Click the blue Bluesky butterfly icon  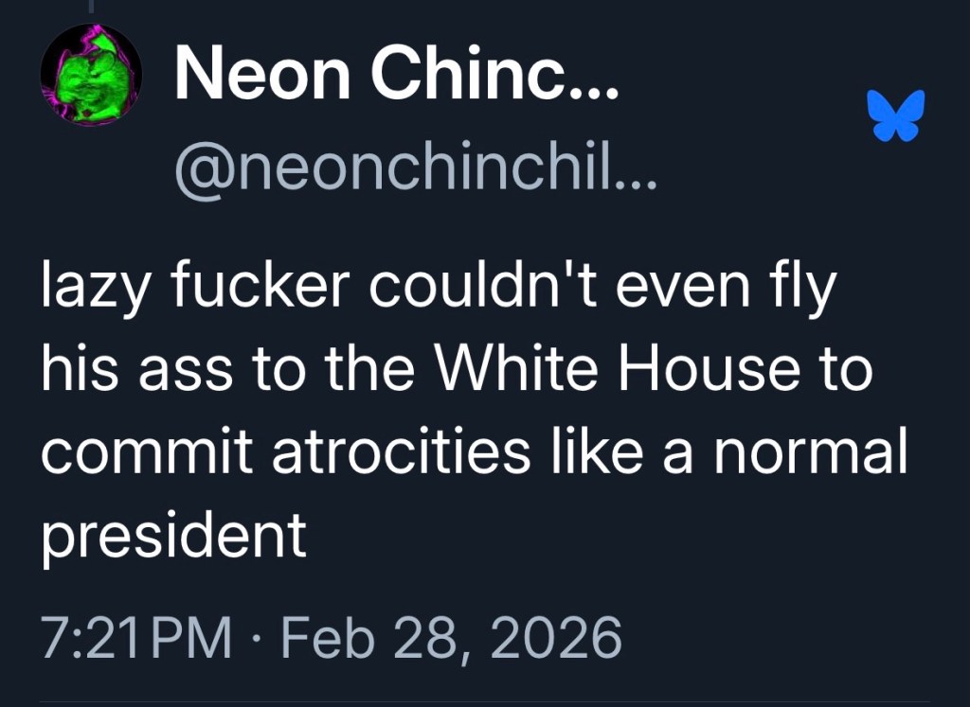coord(895,115)
